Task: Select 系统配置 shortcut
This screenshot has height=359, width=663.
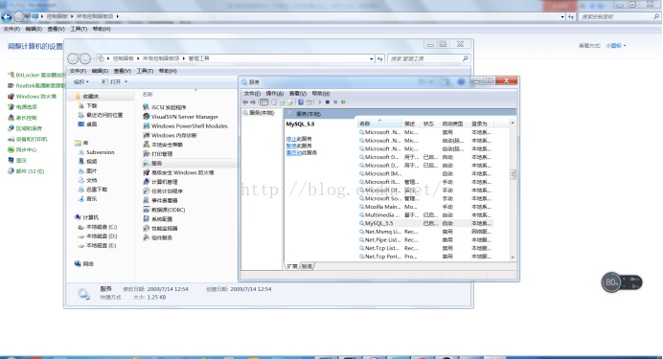Action: [x=158, y=219]
